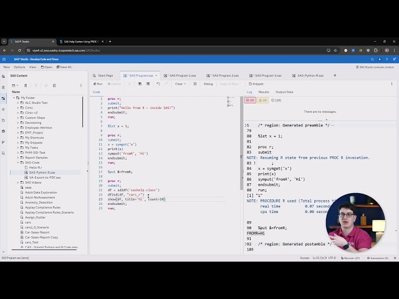Switch to SAS Program 1.sas tab
The width and height of the screenshot is (399, 299).
[x=180, y=75]
